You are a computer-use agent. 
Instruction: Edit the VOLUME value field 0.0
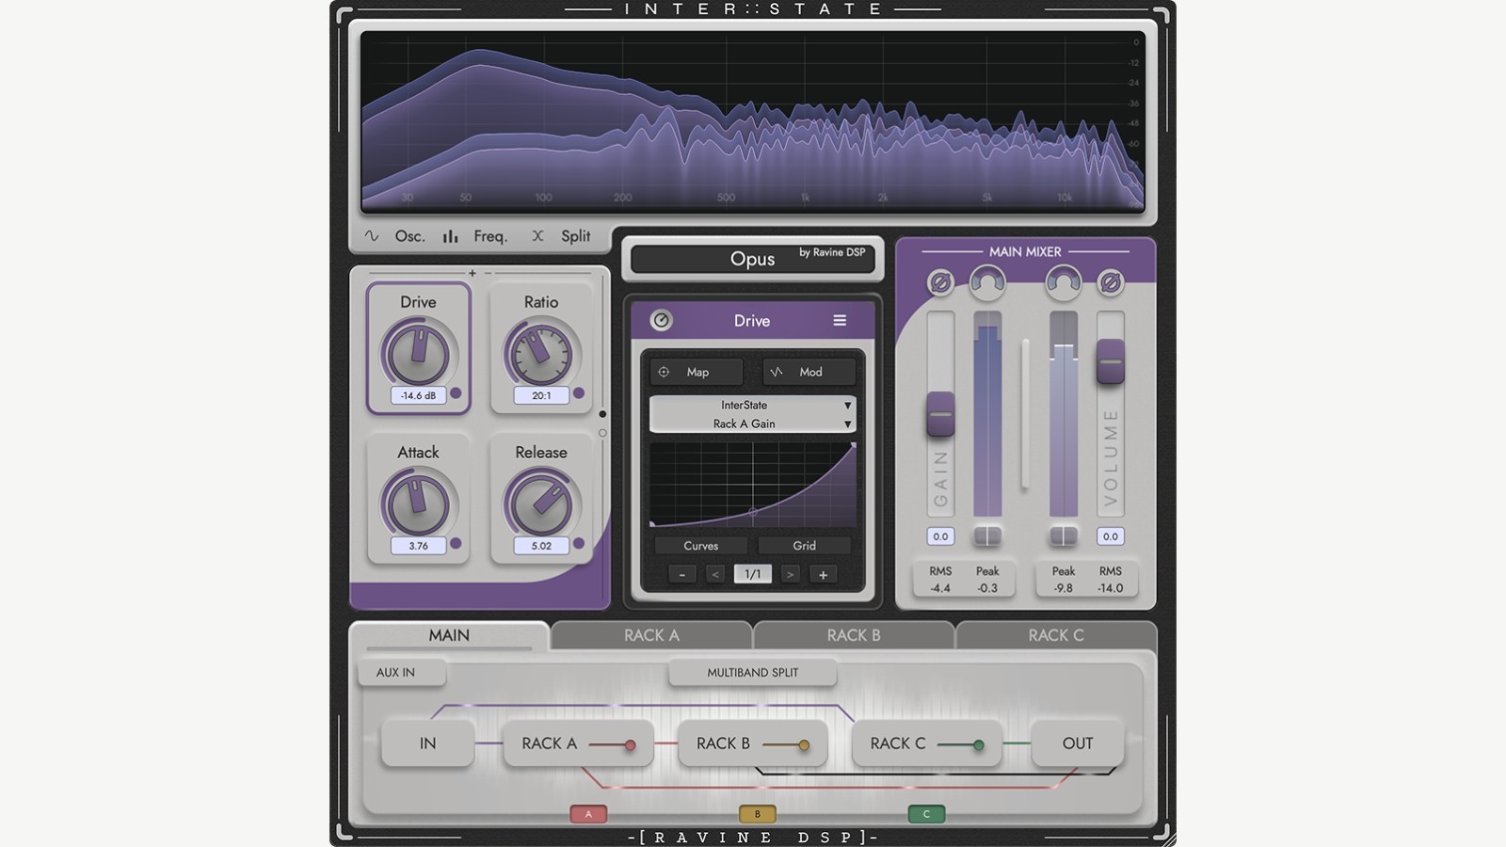click(1111, 536)
